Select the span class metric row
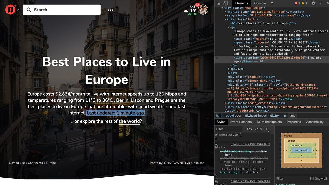Image resolution: width=329 pixels, height=185 pixels. coord(268,39)
